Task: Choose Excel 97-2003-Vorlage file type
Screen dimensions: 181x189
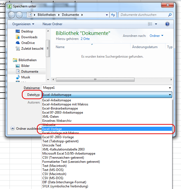Action: click(107, 137)
